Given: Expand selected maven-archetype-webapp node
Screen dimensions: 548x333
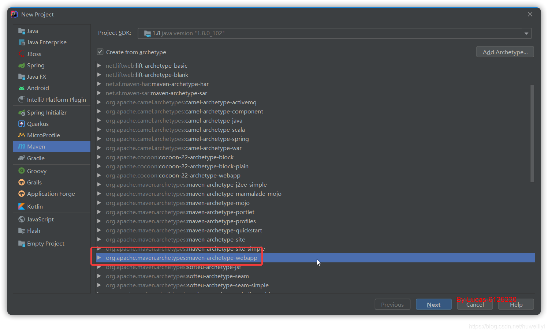Looking at the screenshot, I should pos(99,258).
